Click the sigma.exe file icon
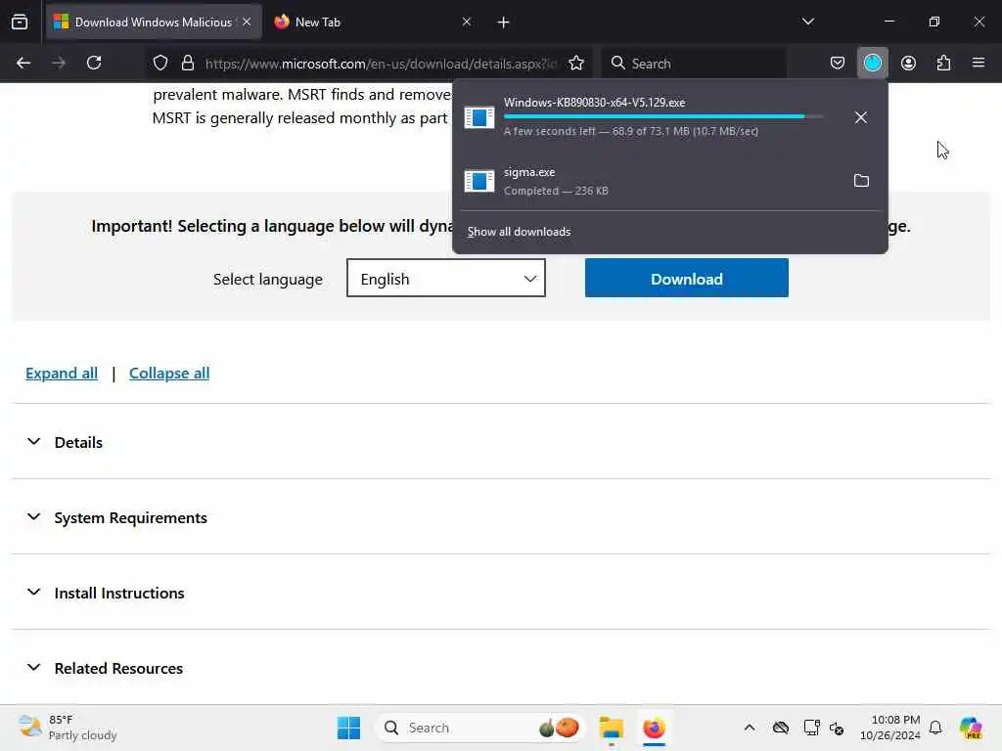The image size is (1002, 751). tap(479, 181)
